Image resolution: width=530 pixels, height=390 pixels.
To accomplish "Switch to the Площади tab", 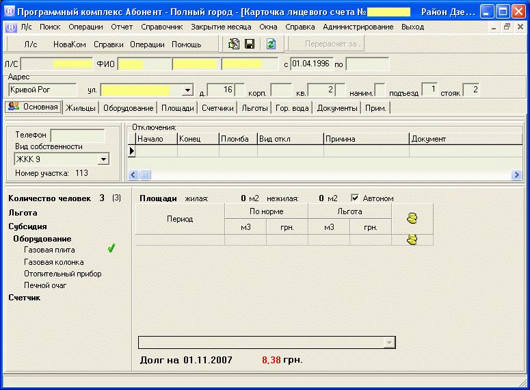I will 177,108.
